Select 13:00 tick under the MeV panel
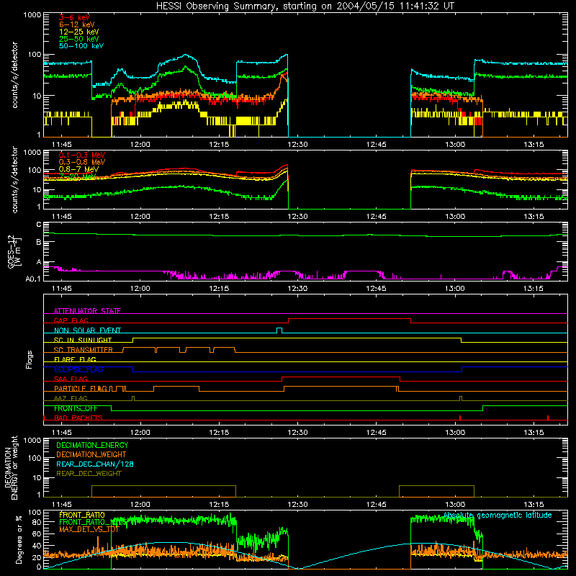This screenshot has height=576, width=576. pyautogui.click(x=455, y=217)
